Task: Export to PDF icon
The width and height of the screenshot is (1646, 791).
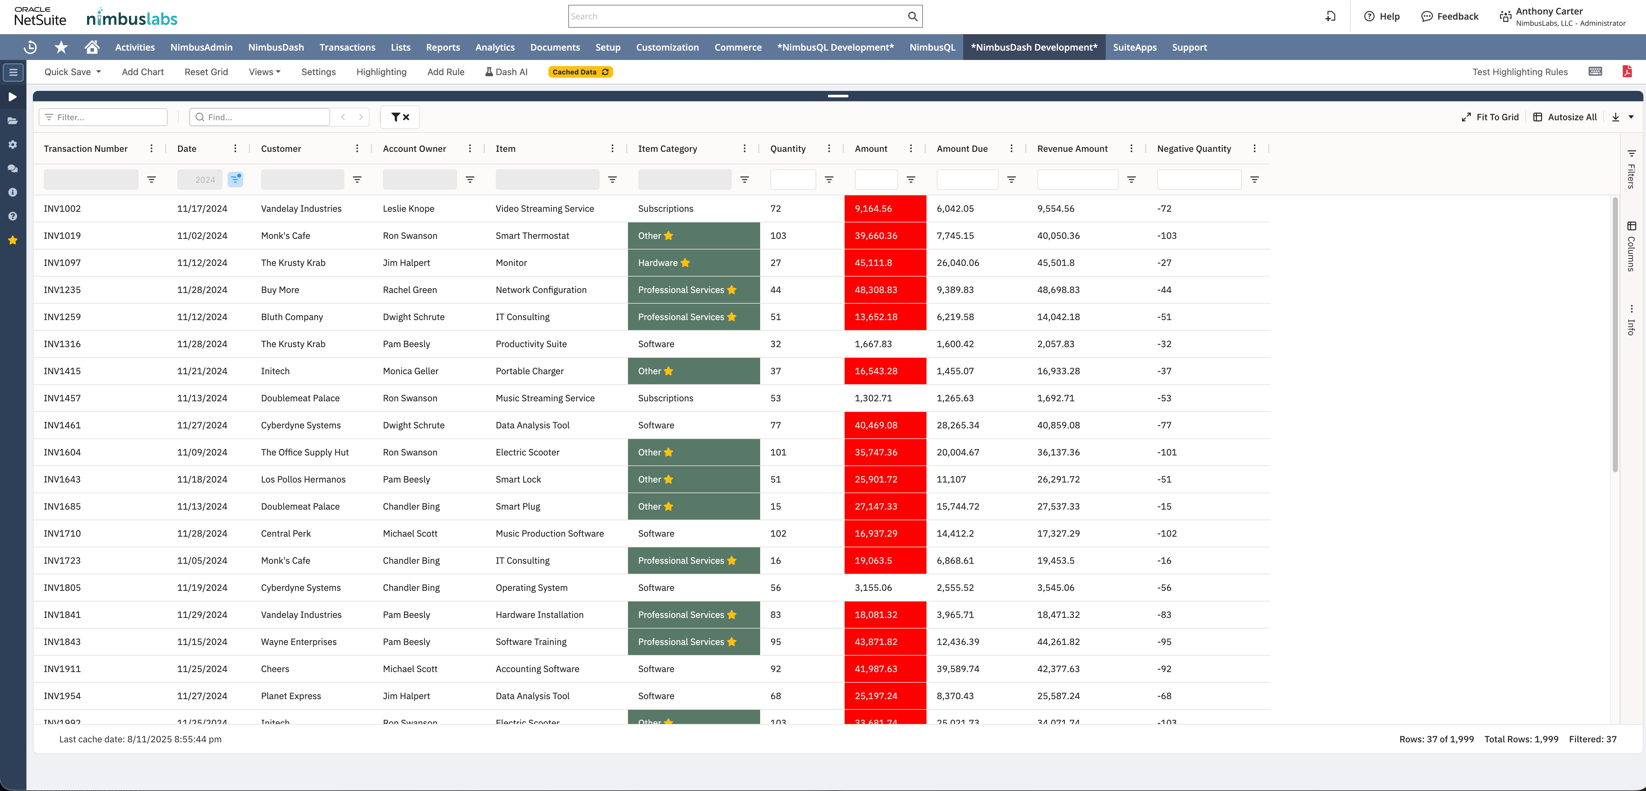Action: tap(1627, 72)
